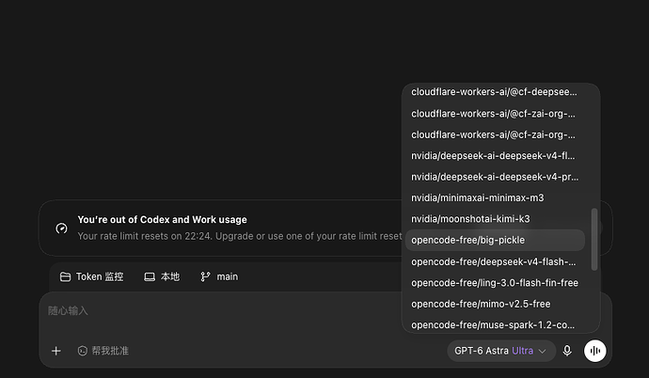Click the usage gauge icon
The width and height of the screenshot is (649, 378).
coord(62,228)
